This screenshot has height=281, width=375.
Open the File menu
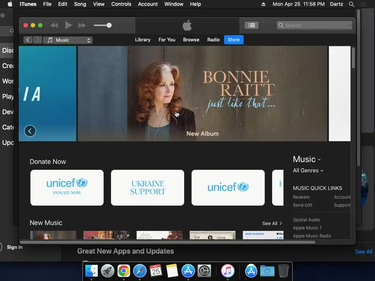pos(47,4)
